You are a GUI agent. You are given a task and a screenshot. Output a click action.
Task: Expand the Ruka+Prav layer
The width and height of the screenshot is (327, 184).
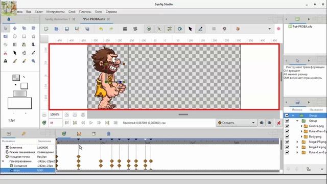click(301, 131)
